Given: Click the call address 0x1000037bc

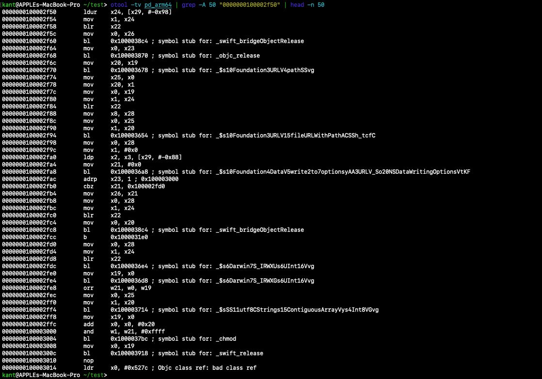Looking at the screenshot, I should 129,339.
